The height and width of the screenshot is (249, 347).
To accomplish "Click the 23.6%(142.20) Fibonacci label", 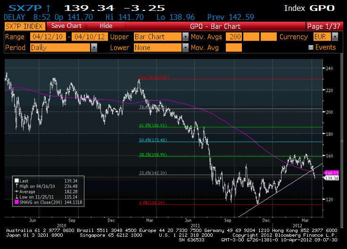I will (x=153, y=173).
